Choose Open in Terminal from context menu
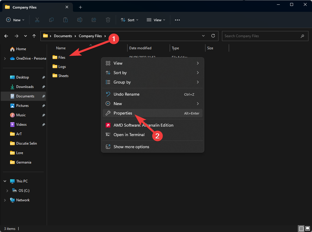The height and width of the screenshot is (232, 312). (129, 135)
